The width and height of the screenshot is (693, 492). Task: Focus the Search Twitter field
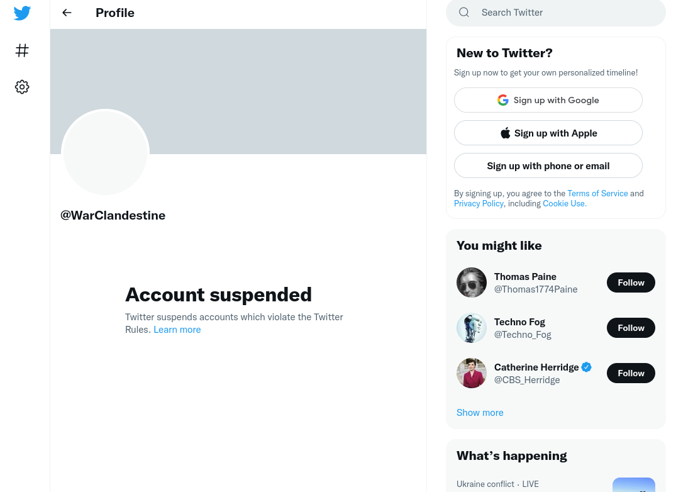(555, 13)
